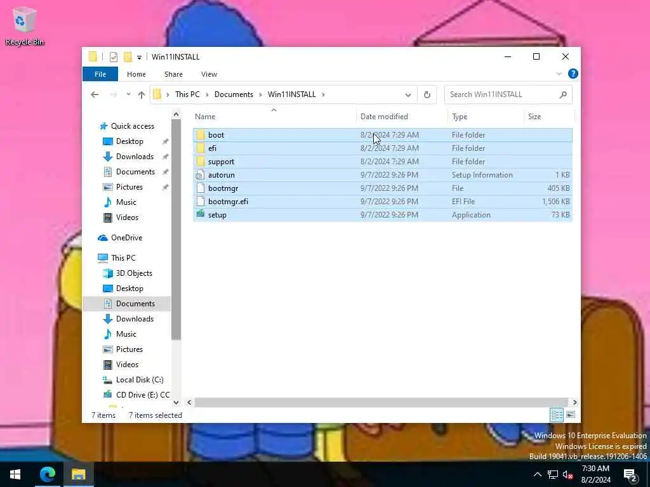Click File Explorer taskbar icon

pos(78,474)
